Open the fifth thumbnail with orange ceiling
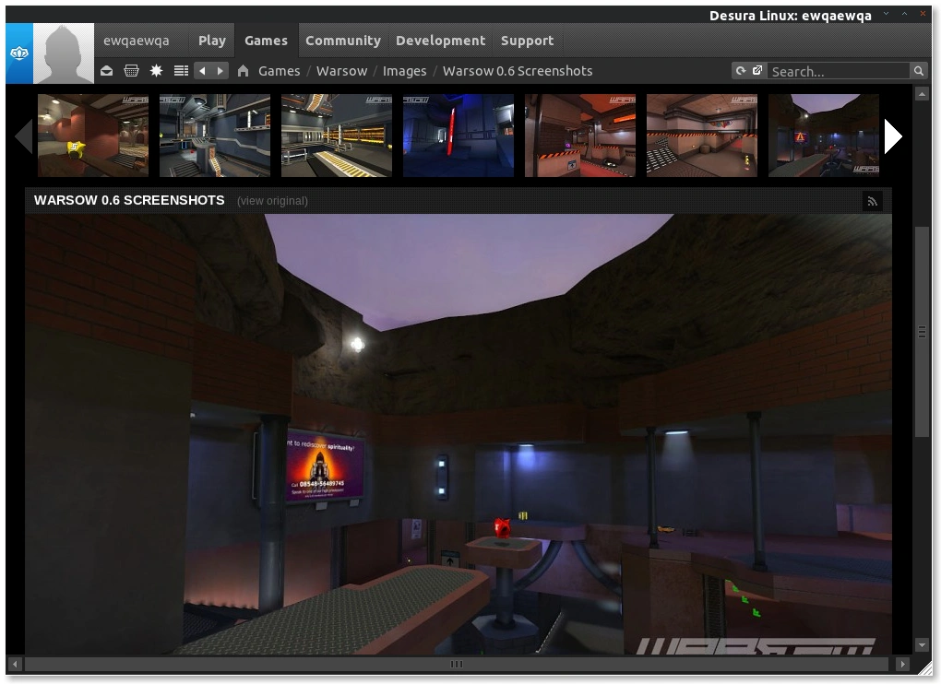Viewport: 941px width, 684px height. (x=580, y=135)
